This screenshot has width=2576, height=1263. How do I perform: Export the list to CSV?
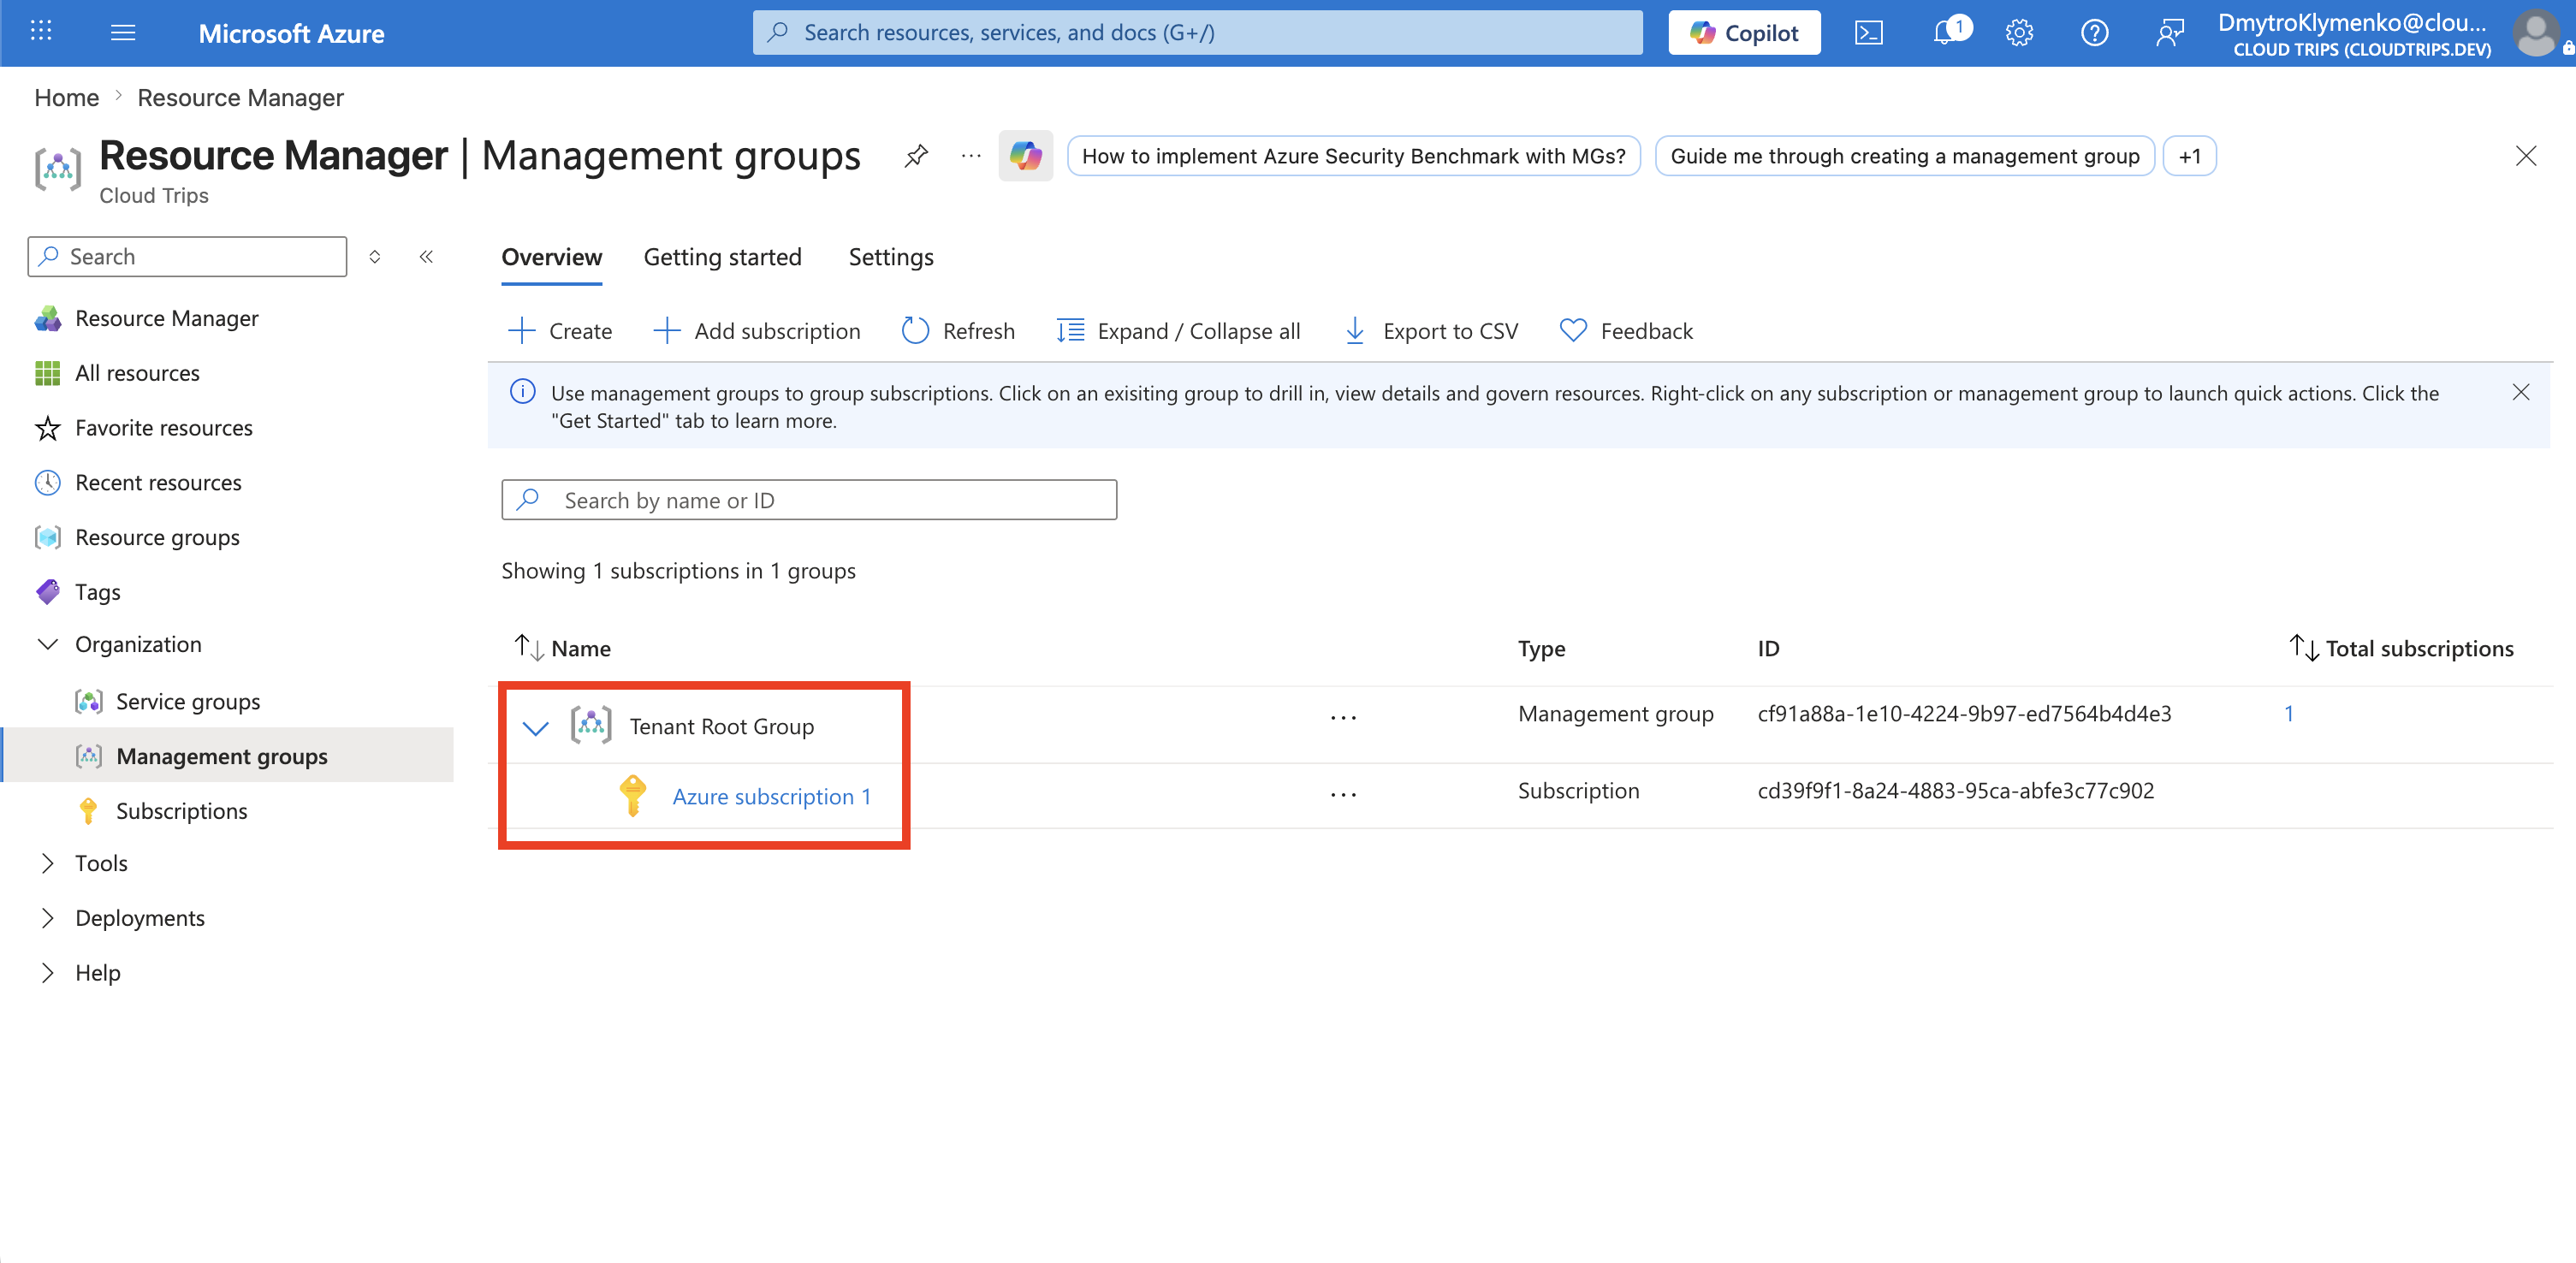[1430, 331]
